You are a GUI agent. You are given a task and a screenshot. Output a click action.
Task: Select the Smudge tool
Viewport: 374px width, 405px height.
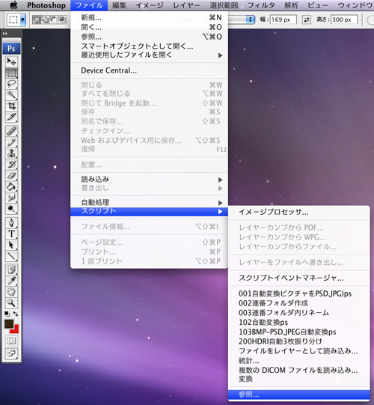click(x=11, y=198)
